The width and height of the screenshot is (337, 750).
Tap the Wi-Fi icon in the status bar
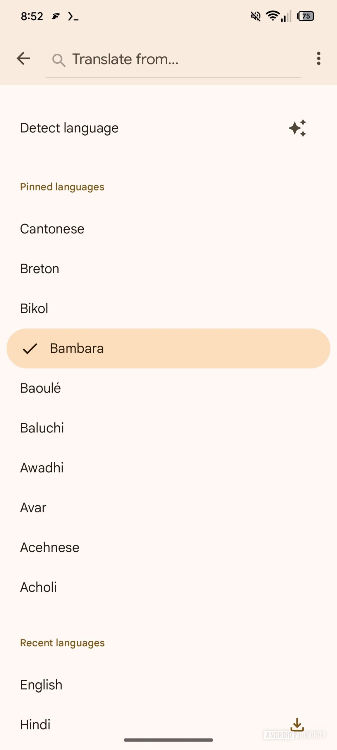click(273, 16)
